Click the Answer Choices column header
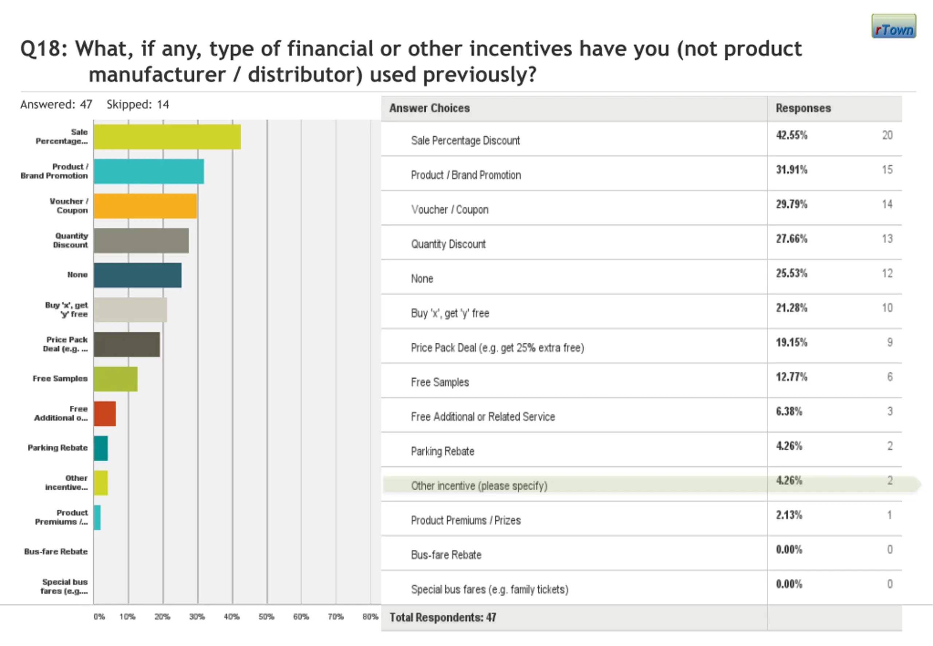The image size is (933, 646). click(x=429, y=109)
